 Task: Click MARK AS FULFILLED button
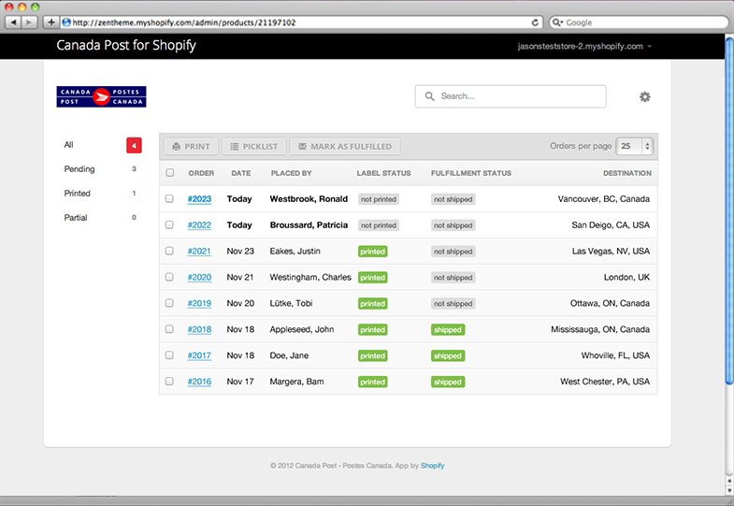(345, 147)
